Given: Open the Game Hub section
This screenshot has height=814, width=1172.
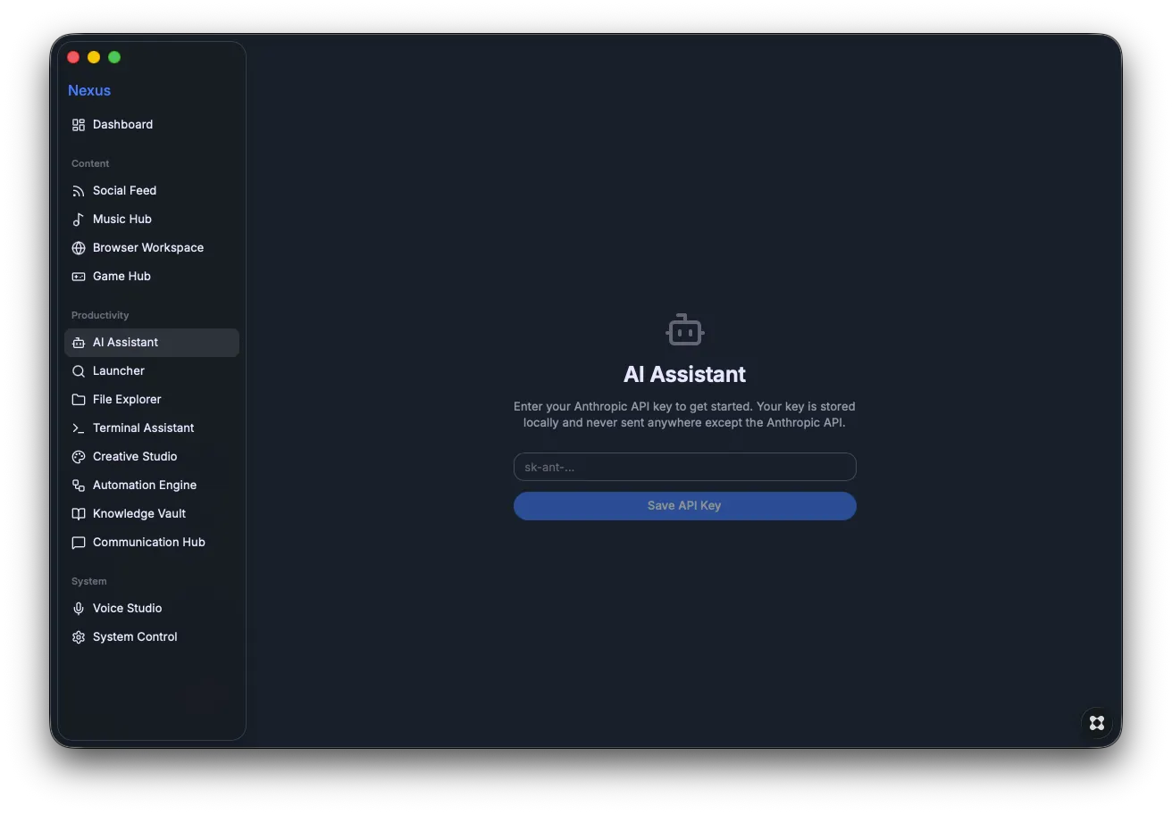Looking at the screenshot, I should (152, 277).
